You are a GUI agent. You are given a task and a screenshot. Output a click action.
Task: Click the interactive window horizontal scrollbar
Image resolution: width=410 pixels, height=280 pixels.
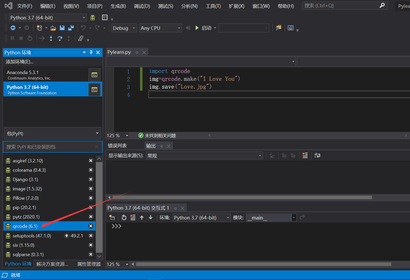264,264
